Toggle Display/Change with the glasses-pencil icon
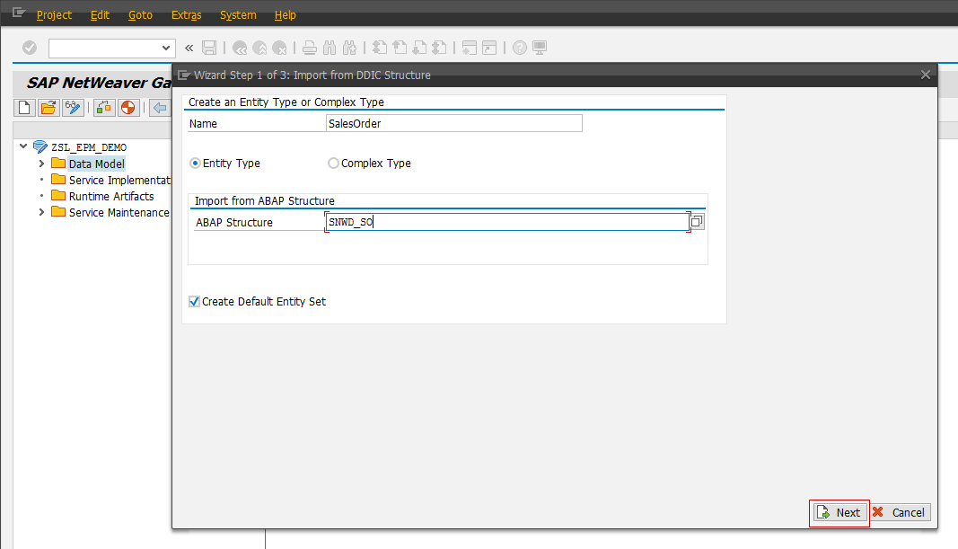This screenshot has width=958, height=549. [x=72, y=107]
